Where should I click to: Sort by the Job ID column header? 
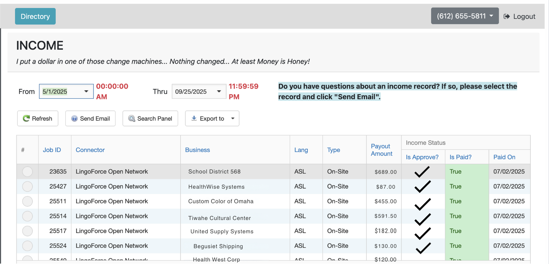[52, 150]
